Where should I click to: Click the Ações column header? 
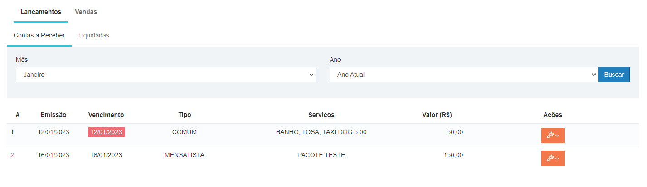[x=552, y=115]
